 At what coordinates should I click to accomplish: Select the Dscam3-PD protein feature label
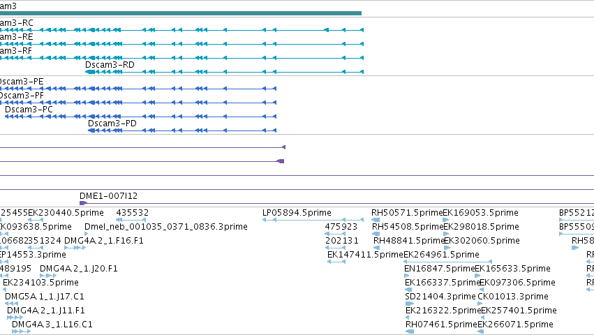point(112,124)
